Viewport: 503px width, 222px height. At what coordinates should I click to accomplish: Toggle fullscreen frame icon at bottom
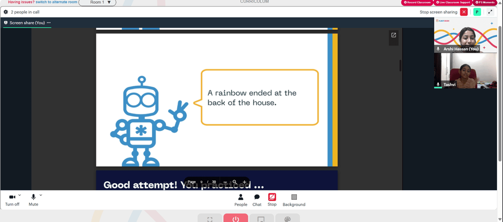(x=210, y=219)
